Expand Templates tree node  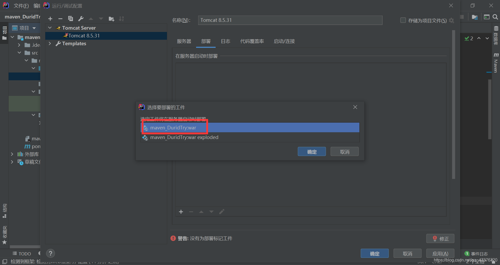pyautogui.click(x=50, y=43)
